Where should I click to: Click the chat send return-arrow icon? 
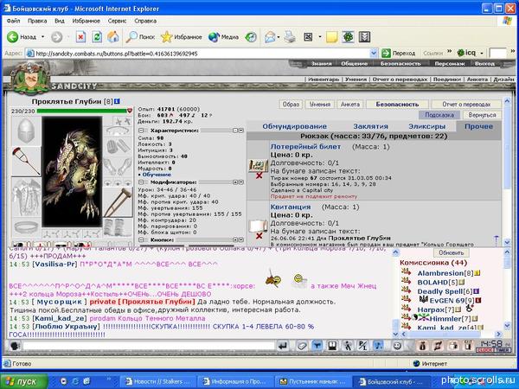point(282,346)
